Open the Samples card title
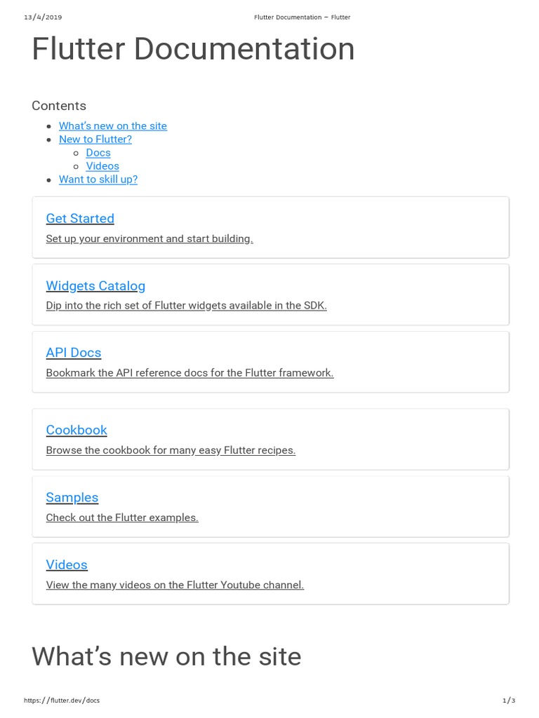Viewport: 539px width, 718px height. click(72, 498)
